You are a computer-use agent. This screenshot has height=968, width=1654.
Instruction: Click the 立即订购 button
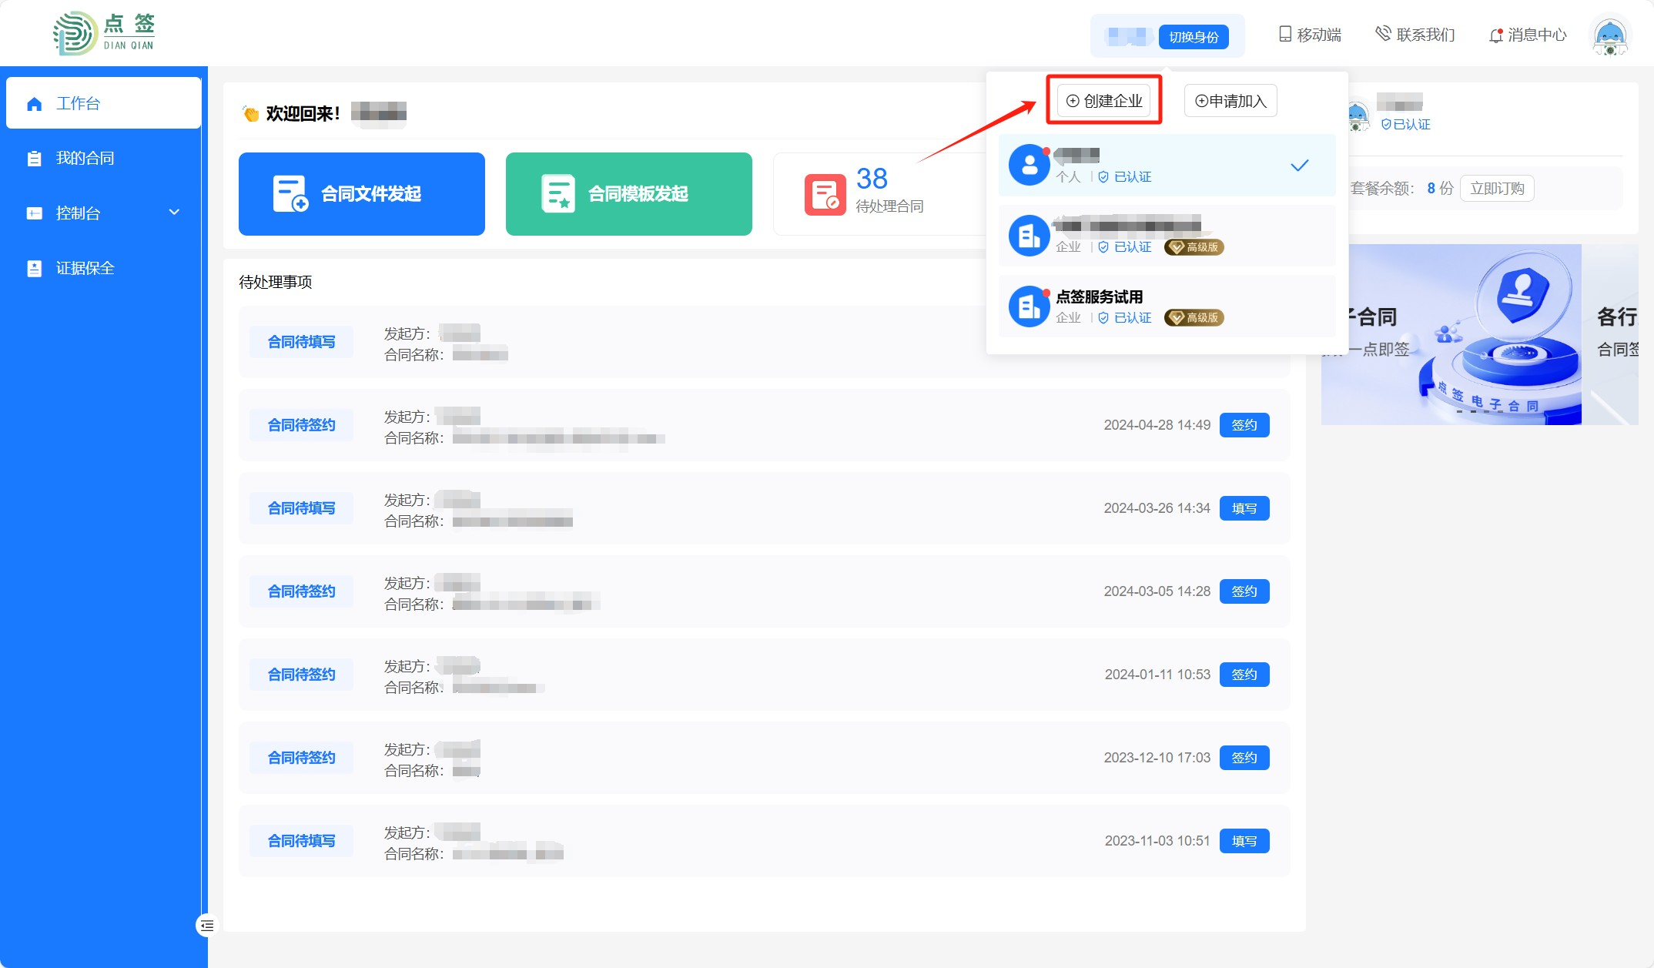pyautogui.click(x=1497, y=189)
